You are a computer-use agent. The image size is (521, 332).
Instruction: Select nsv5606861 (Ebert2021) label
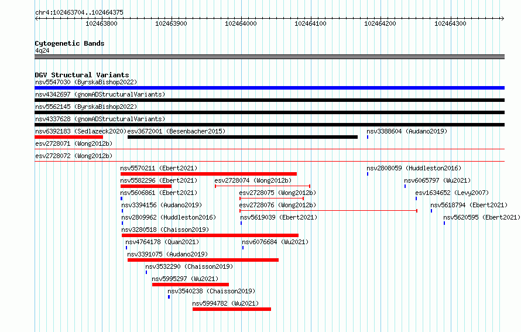click(159, 193)
